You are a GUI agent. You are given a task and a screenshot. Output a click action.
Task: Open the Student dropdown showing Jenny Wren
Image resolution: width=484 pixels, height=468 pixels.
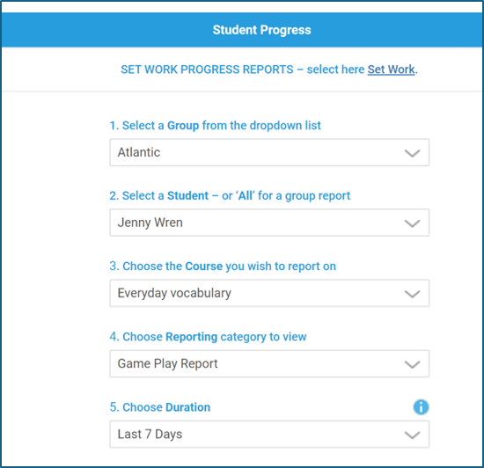click(x=269, y=223)
